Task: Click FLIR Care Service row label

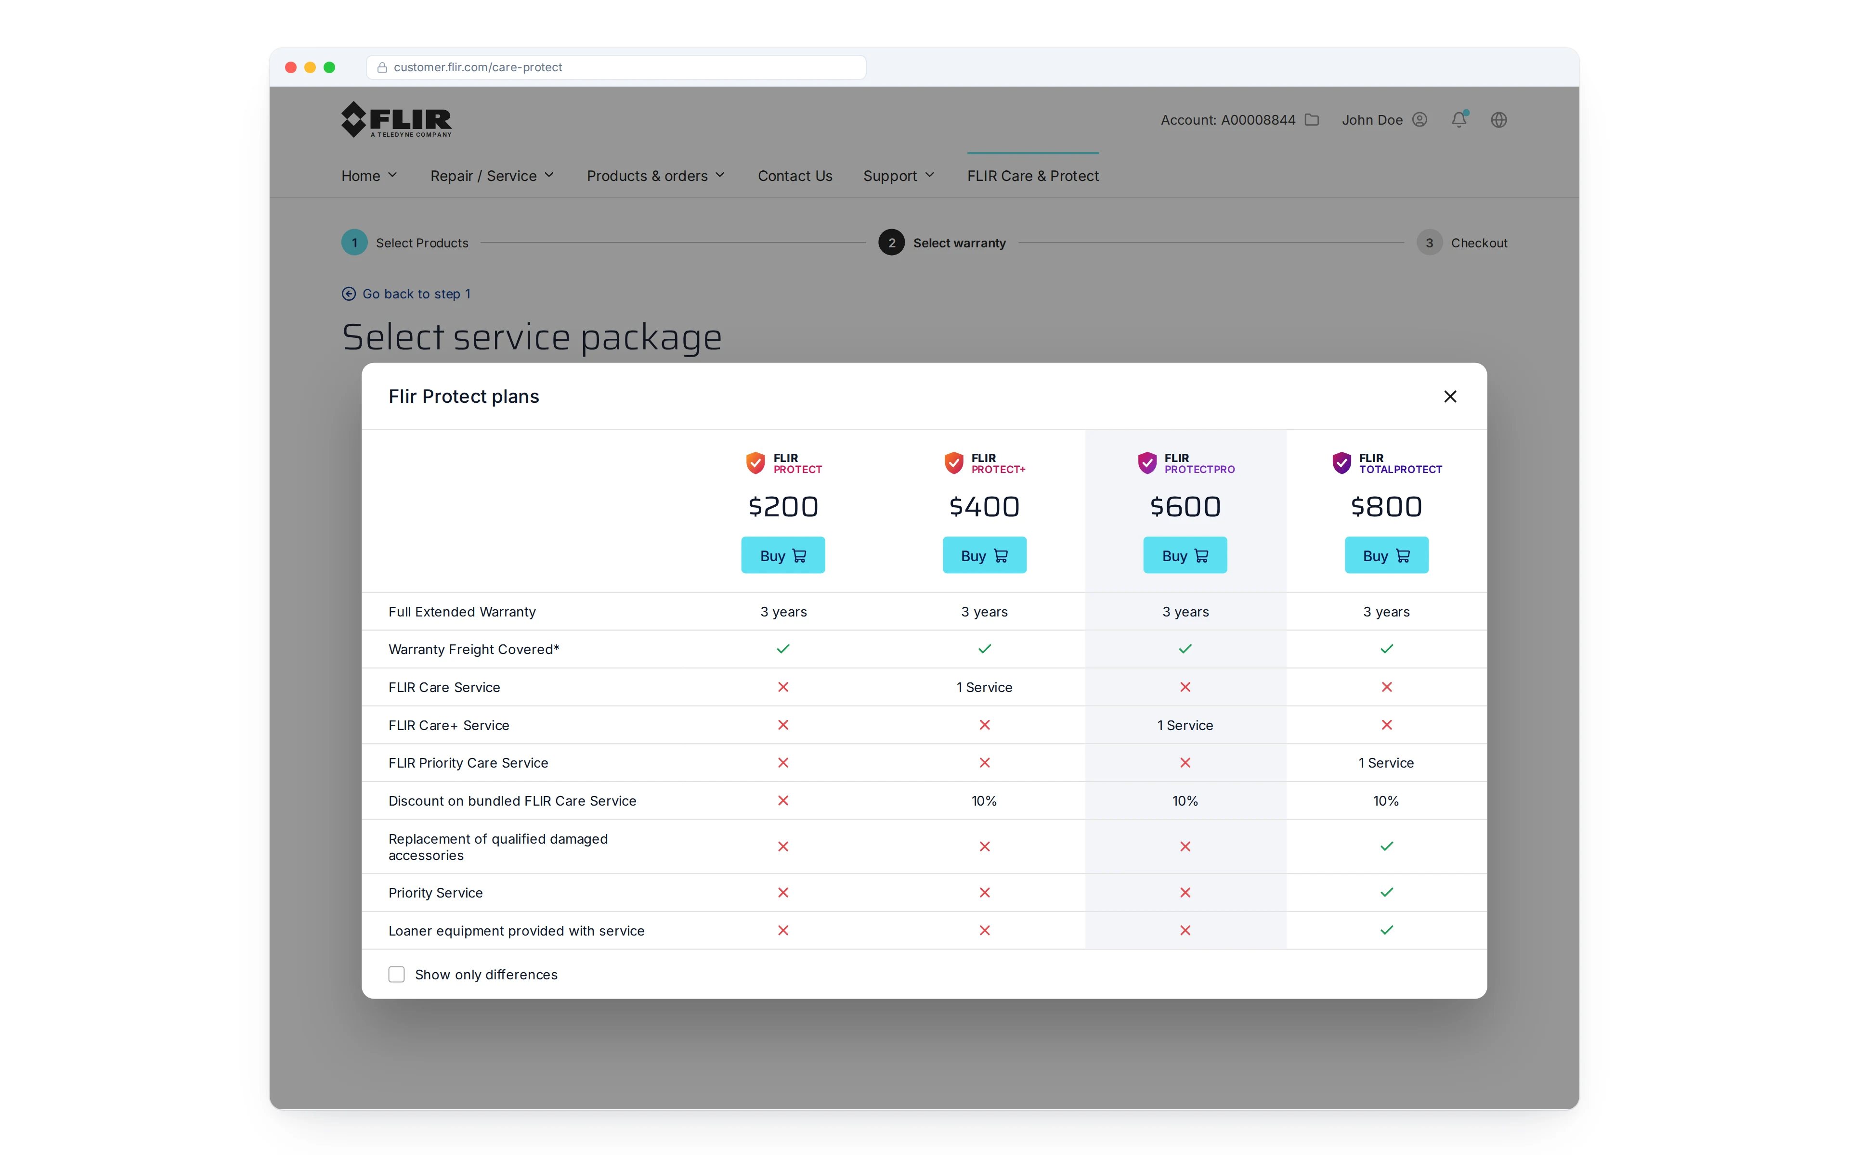Action: click(x=444, y=688)
